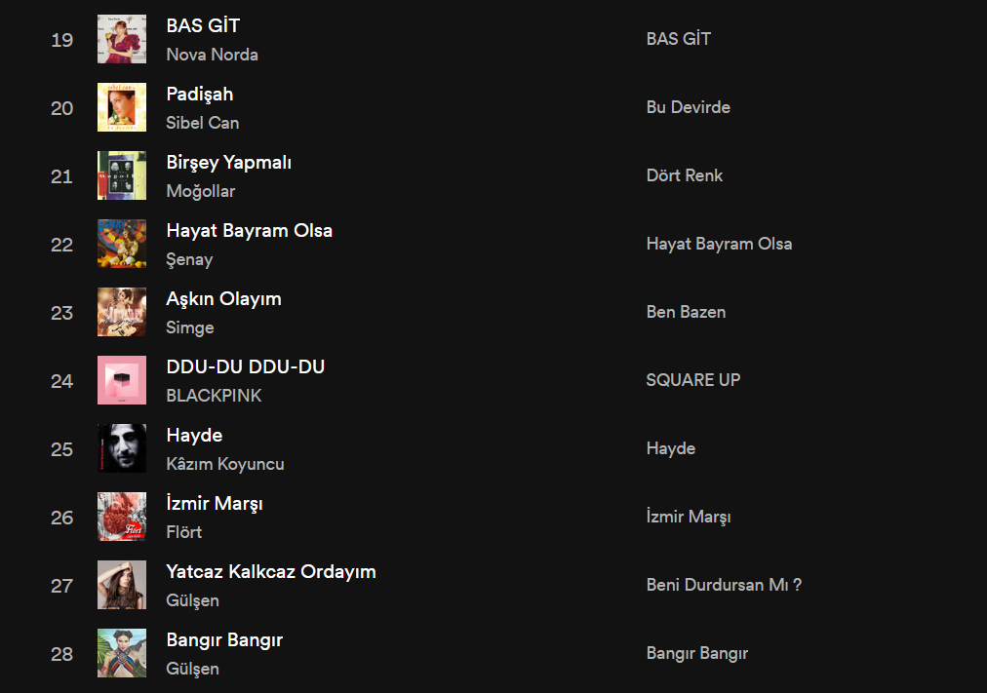Click the Padişah album art thumbnail
Screen dimensions: 987x693
click(122, 107)
